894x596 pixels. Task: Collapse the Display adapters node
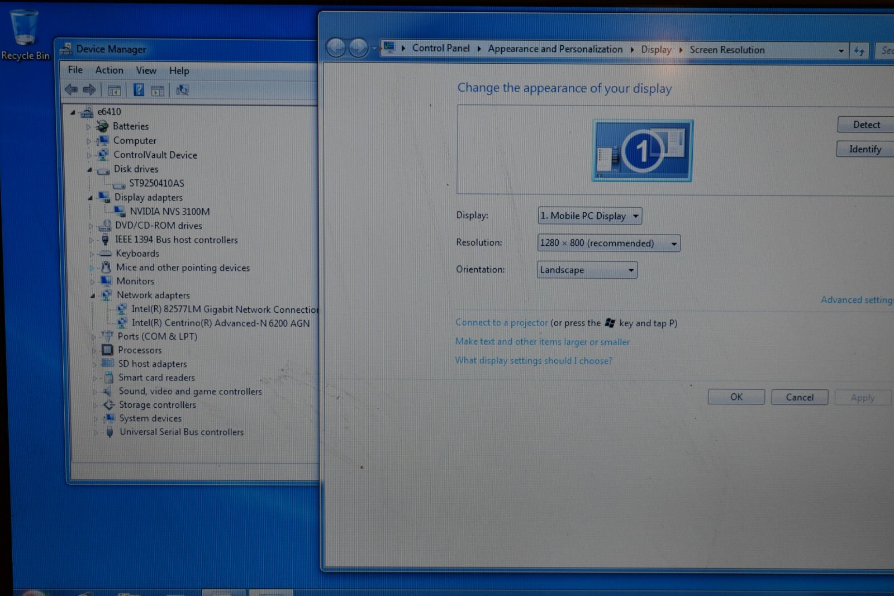tap(90, 198)
